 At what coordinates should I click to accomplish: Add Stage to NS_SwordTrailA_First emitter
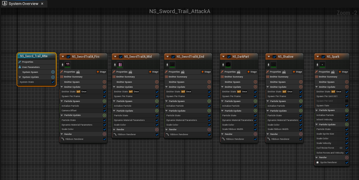101,72
